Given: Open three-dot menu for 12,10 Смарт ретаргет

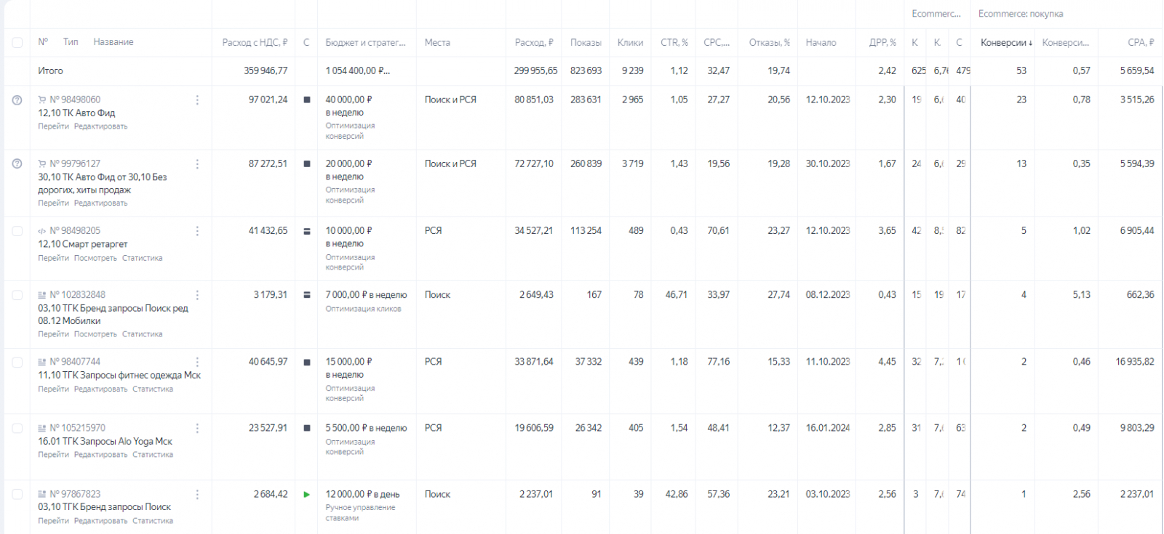Looking at the screenshot, I should (x=197, y=231).
